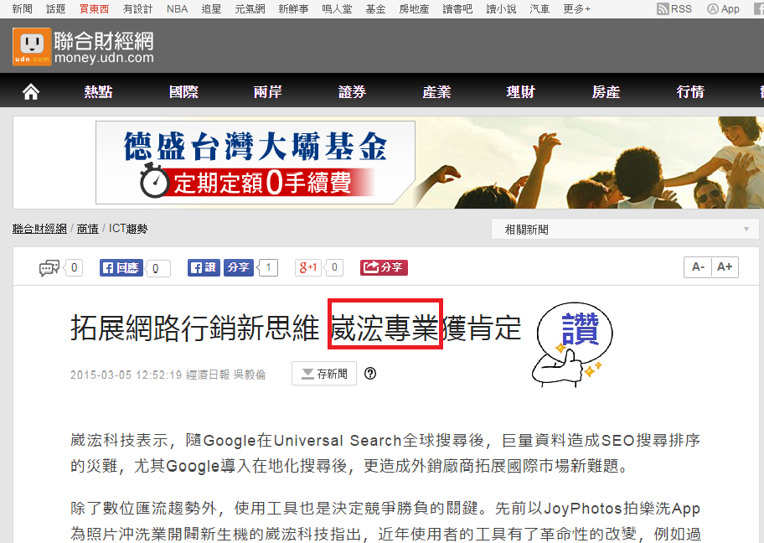764x543 pixels.
Task: Click the home icon in navigation bar
Action: tap(31, 92)
